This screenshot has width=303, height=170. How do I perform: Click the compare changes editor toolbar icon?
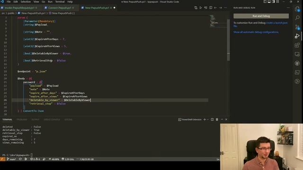pos(196,8)
